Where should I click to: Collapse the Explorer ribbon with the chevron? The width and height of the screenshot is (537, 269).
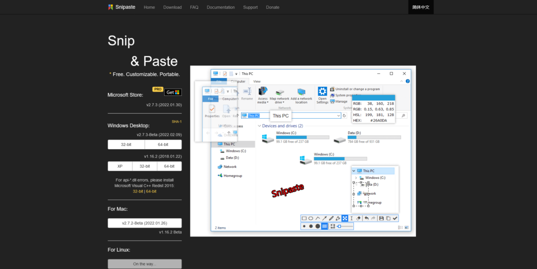(402, 81)
